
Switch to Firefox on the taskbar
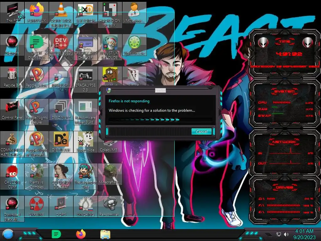tap(81, 234)
